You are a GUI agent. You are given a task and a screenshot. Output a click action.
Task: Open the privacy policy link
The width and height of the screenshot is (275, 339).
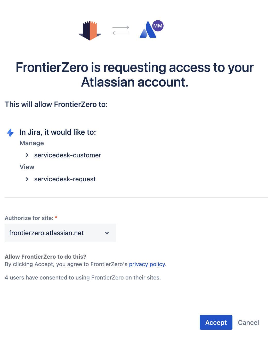pos(147,264)
